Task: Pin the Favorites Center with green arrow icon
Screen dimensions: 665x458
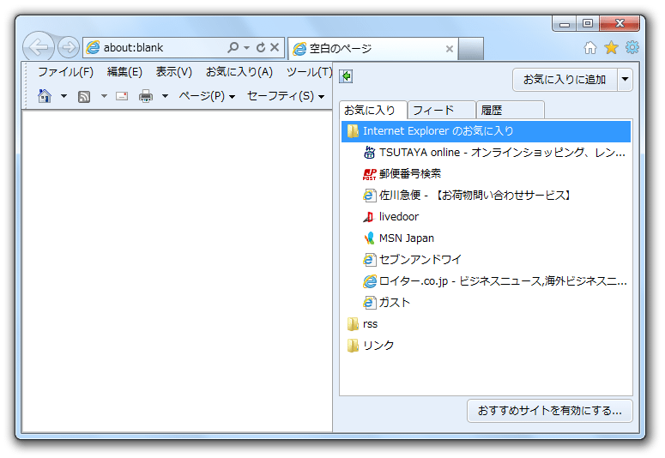Action: pyautogui.click(x=346, y=76)
